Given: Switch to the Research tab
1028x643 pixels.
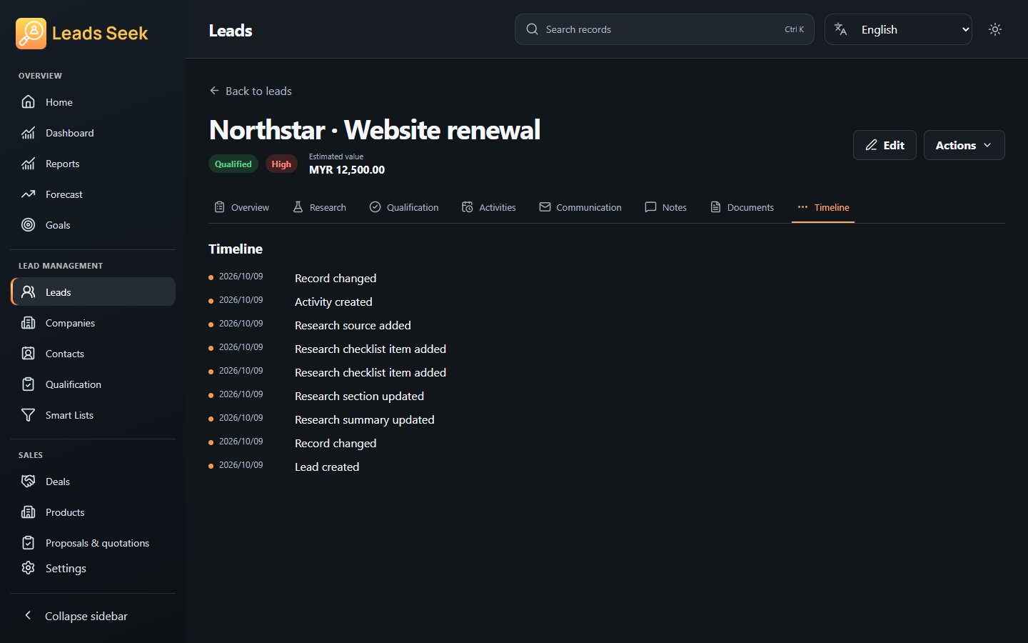Looking at the screenshot, I should tap(319, 207).
